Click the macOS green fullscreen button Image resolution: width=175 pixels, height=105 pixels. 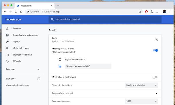(11, 5)
